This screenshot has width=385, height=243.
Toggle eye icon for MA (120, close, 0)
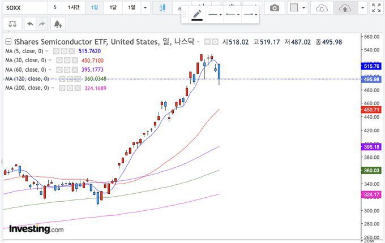62,79
